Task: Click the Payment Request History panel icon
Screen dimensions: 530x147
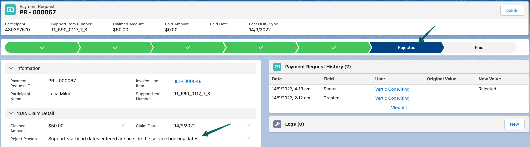Action: pos(277,67)
